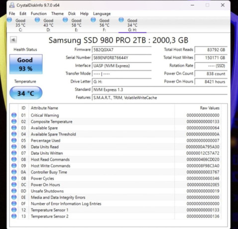Click Rotation Rate value ---- (SSD)

(x=211, y=66)
